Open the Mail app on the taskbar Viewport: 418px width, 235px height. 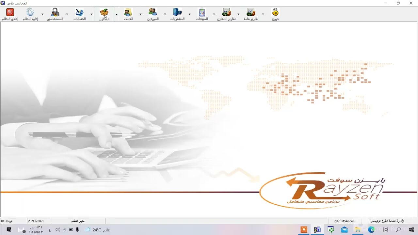(x=344, y=230)
